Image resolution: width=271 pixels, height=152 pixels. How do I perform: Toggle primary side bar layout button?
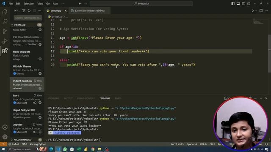pyautogui.click(x=233, y=4)
